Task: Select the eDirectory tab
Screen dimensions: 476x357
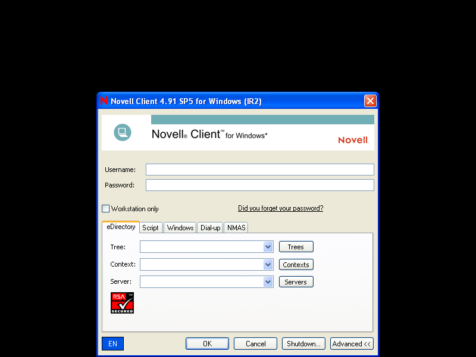Action: coord(121,227)
